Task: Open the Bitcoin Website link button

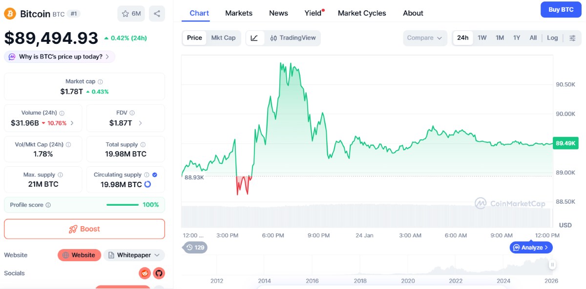Action: pos(79,255)
